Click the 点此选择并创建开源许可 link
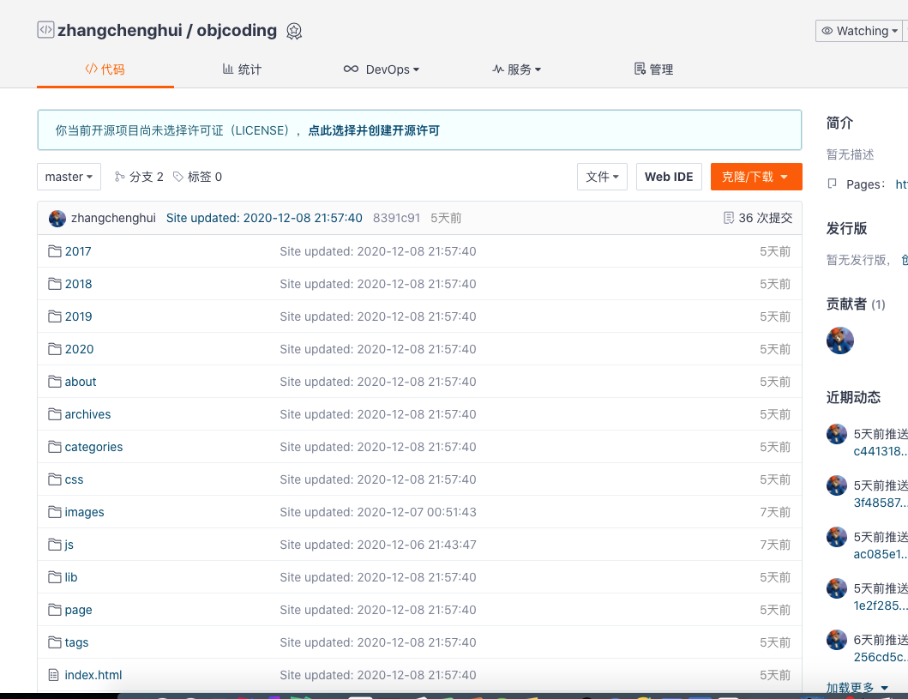908x699 pixels. (374, 130)
